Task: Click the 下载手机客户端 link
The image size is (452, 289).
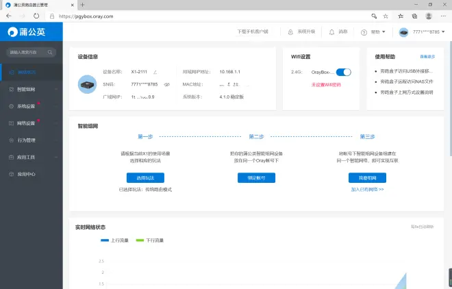Action: click(253, 32)
